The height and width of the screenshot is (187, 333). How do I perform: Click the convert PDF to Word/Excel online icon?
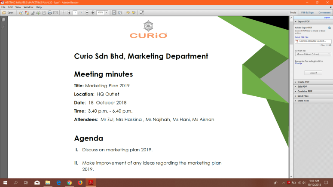pyautogui.click(x=21, y=13)
